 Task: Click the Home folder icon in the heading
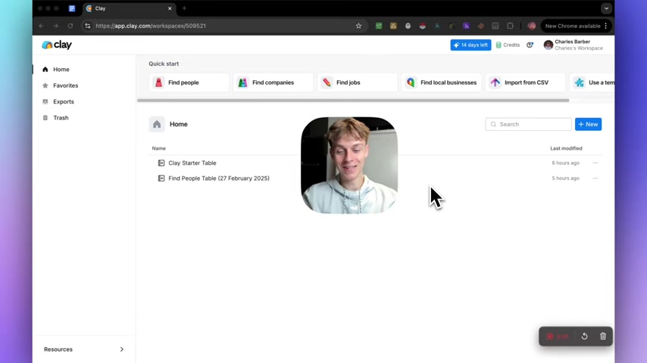[x=157, y=124]
